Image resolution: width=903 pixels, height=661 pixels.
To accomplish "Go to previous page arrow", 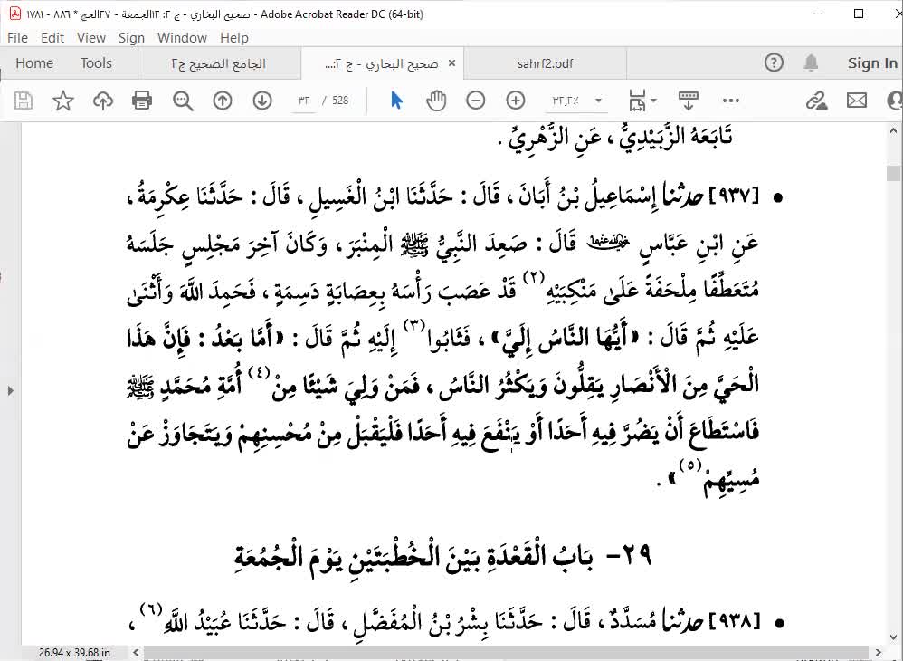I will [x=223, y=101].
